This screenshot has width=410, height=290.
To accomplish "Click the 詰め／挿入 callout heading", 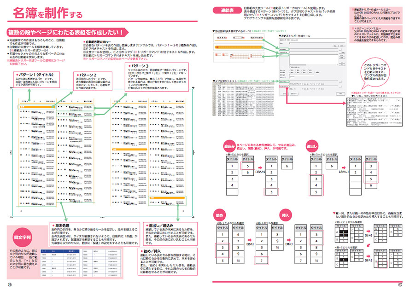I will (151, 251).
